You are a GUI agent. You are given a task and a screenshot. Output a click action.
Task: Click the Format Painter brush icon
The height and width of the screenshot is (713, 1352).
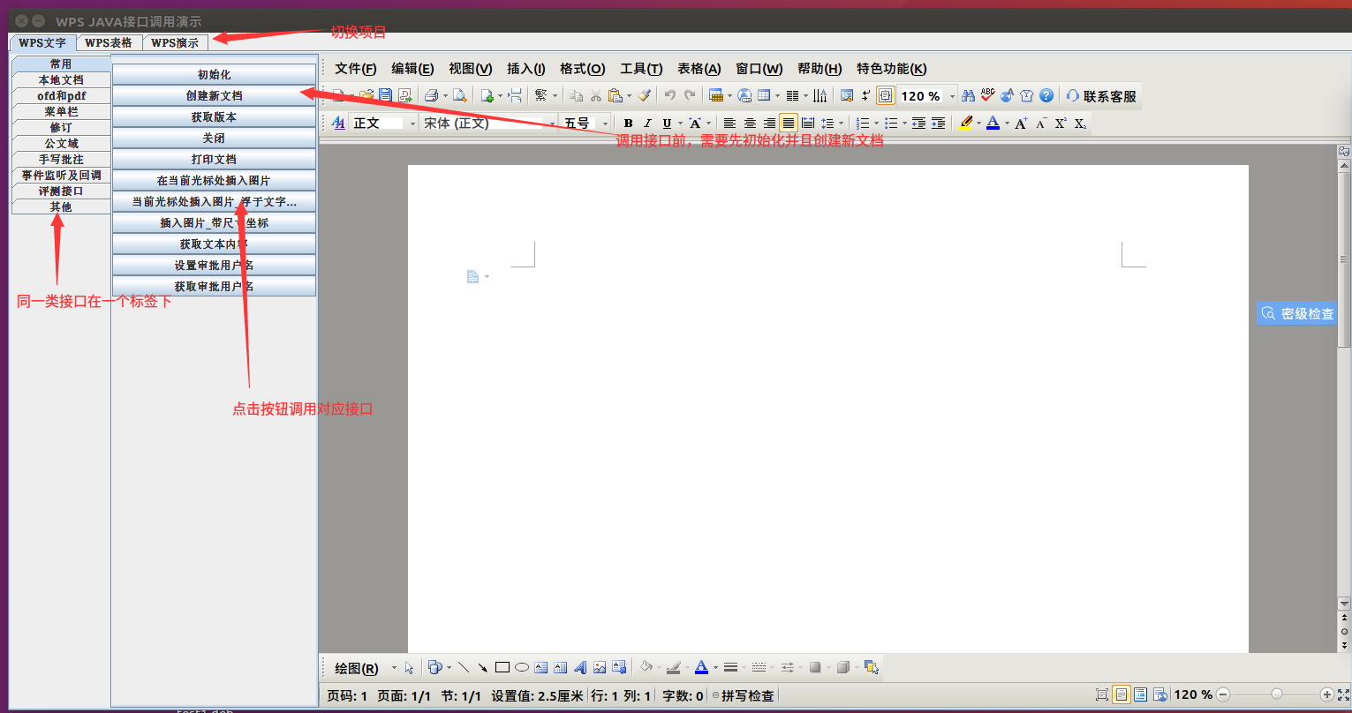645,95
